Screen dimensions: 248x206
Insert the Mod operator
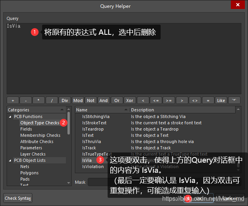coord(78,100)
